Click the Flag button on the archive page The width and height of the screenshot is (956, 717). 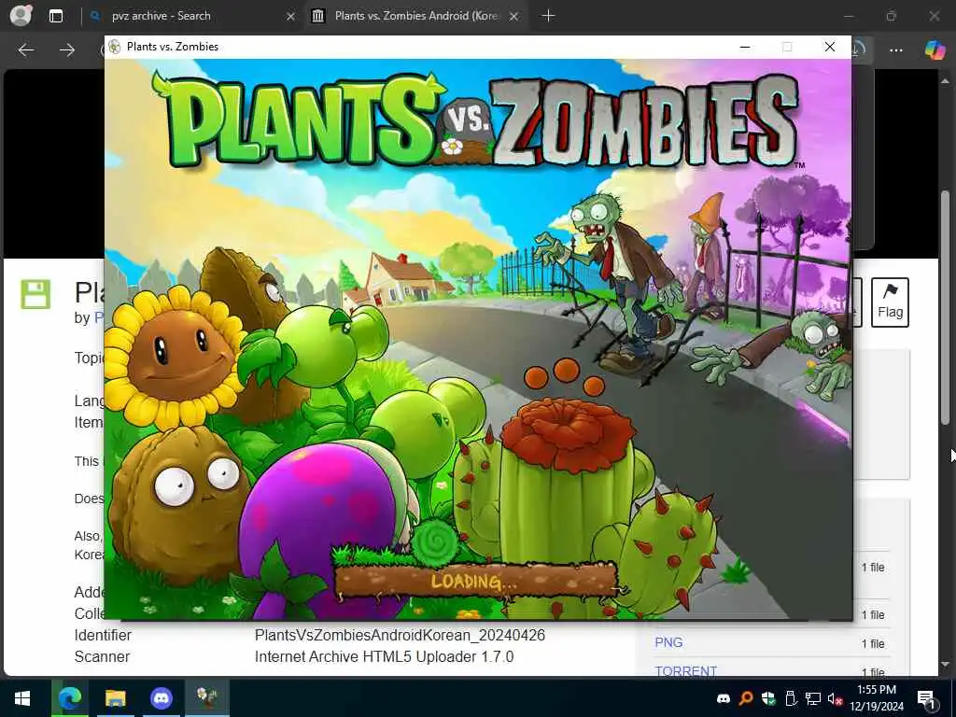[x=890, y=302]
